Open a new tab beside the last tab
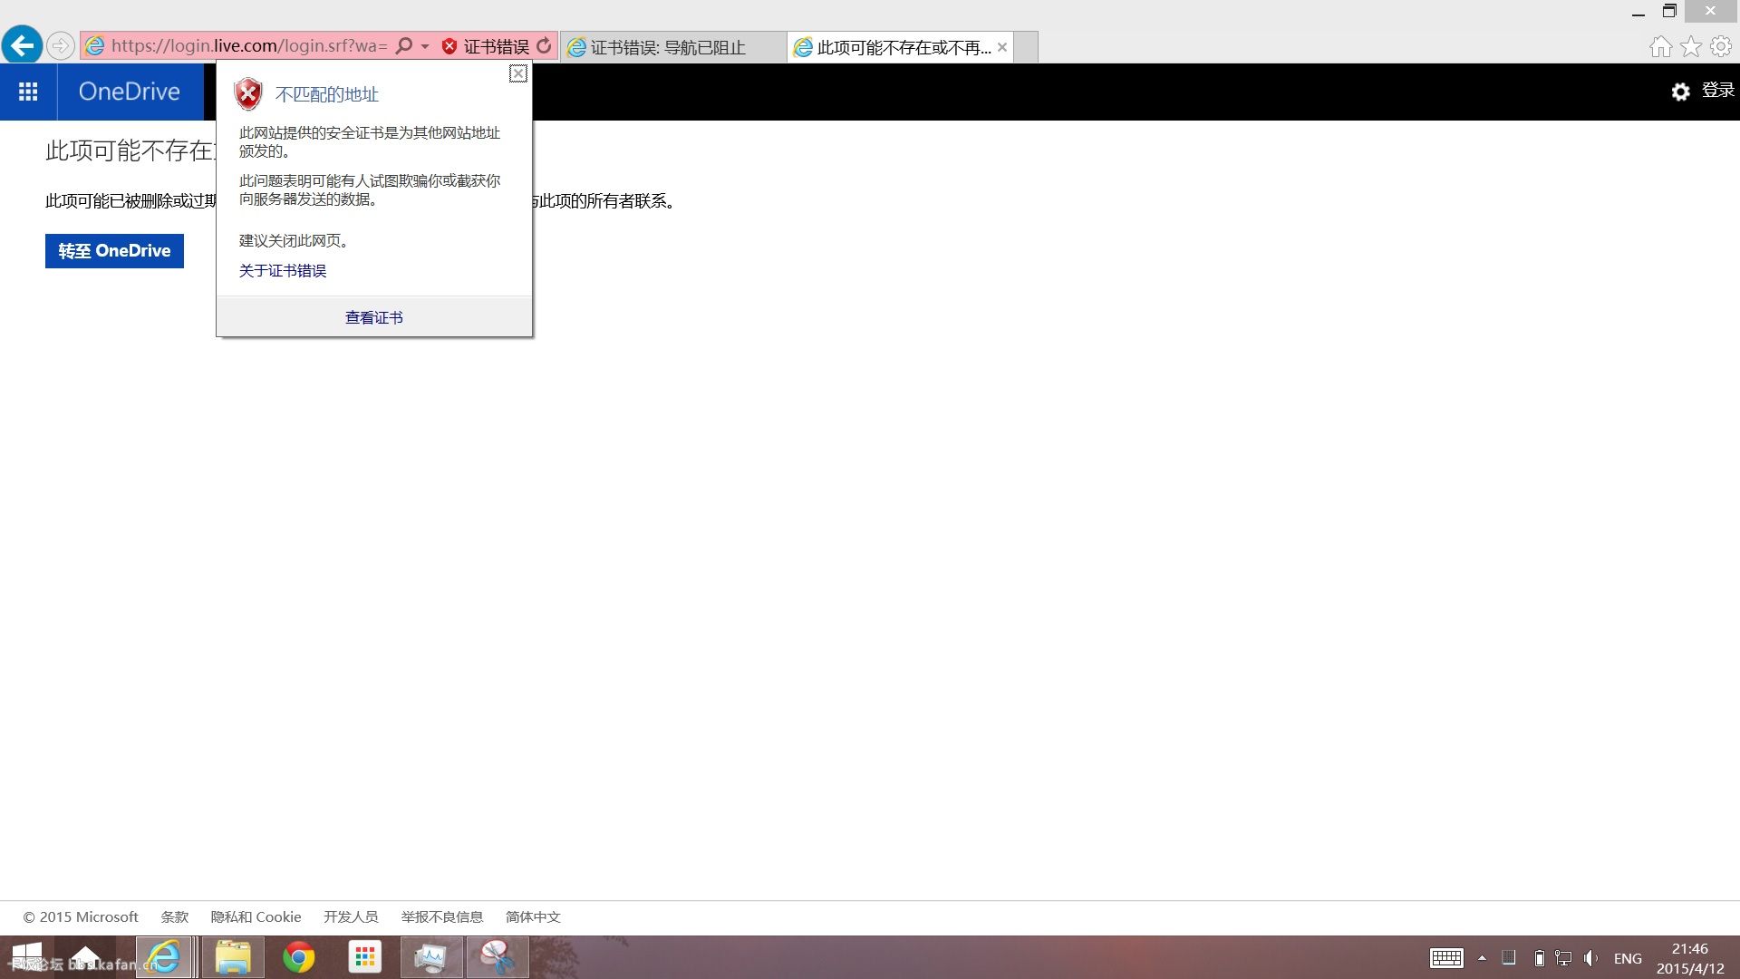1740x979 pixels. pos(1026,47)
